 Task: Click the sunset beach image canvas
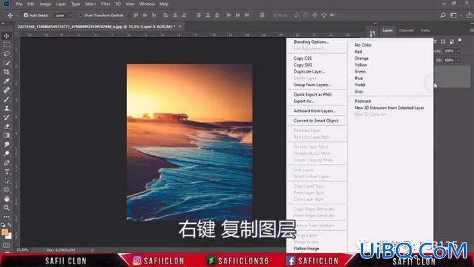click(x=189, y=141)
